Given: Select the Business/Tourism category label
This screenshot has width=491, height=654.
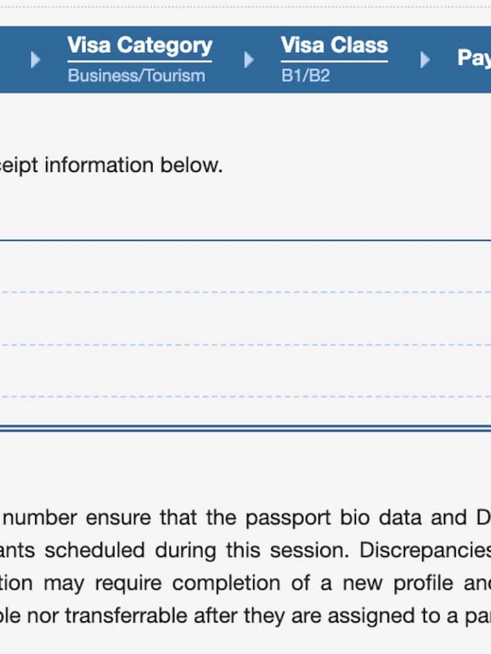Looking at the screenshot, I should click(x=136, y=76).
